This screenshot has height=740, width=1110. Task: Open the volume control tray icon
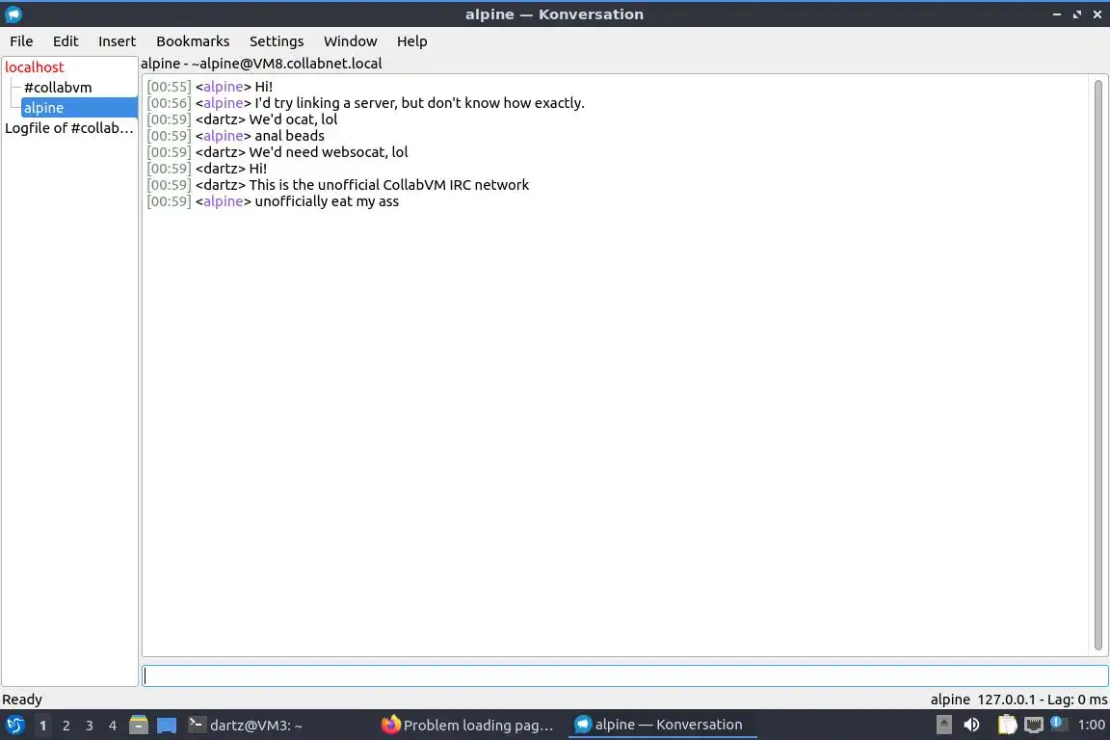pos(972,725)
